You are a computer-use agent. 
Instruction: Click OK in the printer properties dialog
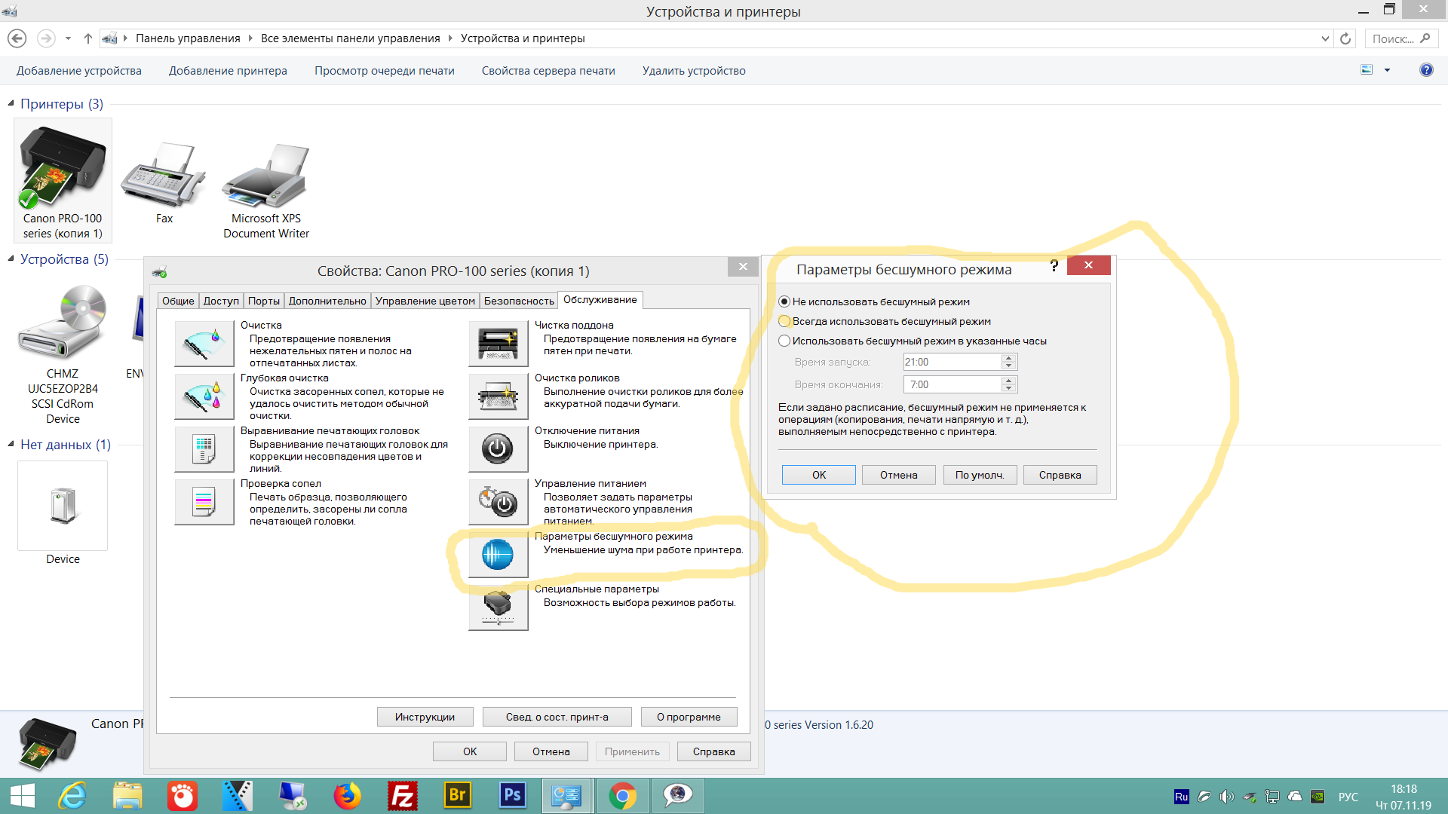tap(470, 751)
